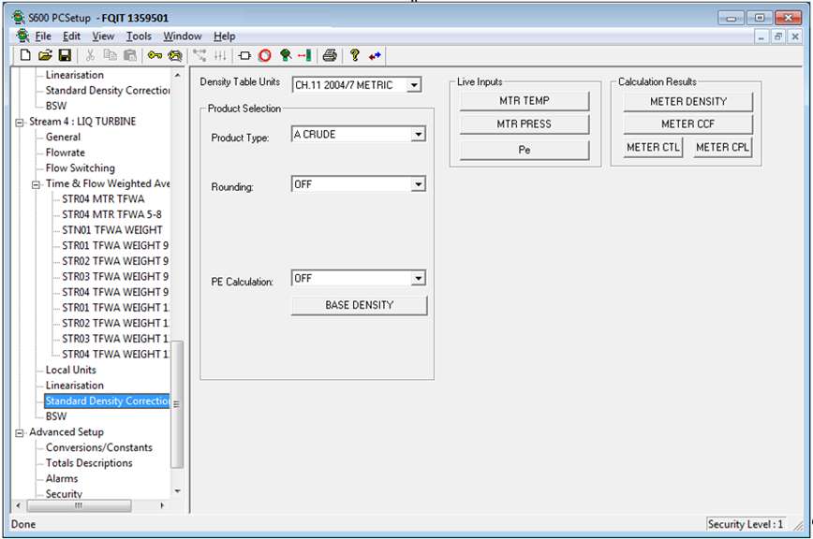Viewport: 813px width, 539px height.
Task: Open the View menu
Action: point(103,36)
